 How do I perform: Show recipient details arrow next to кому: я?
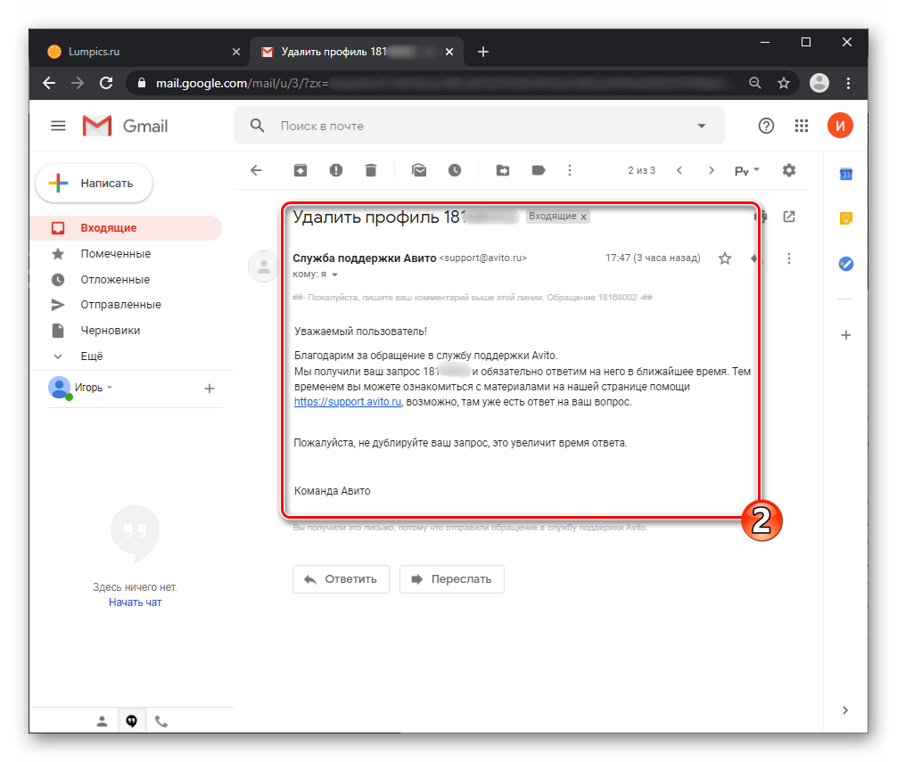pos(335,274)
